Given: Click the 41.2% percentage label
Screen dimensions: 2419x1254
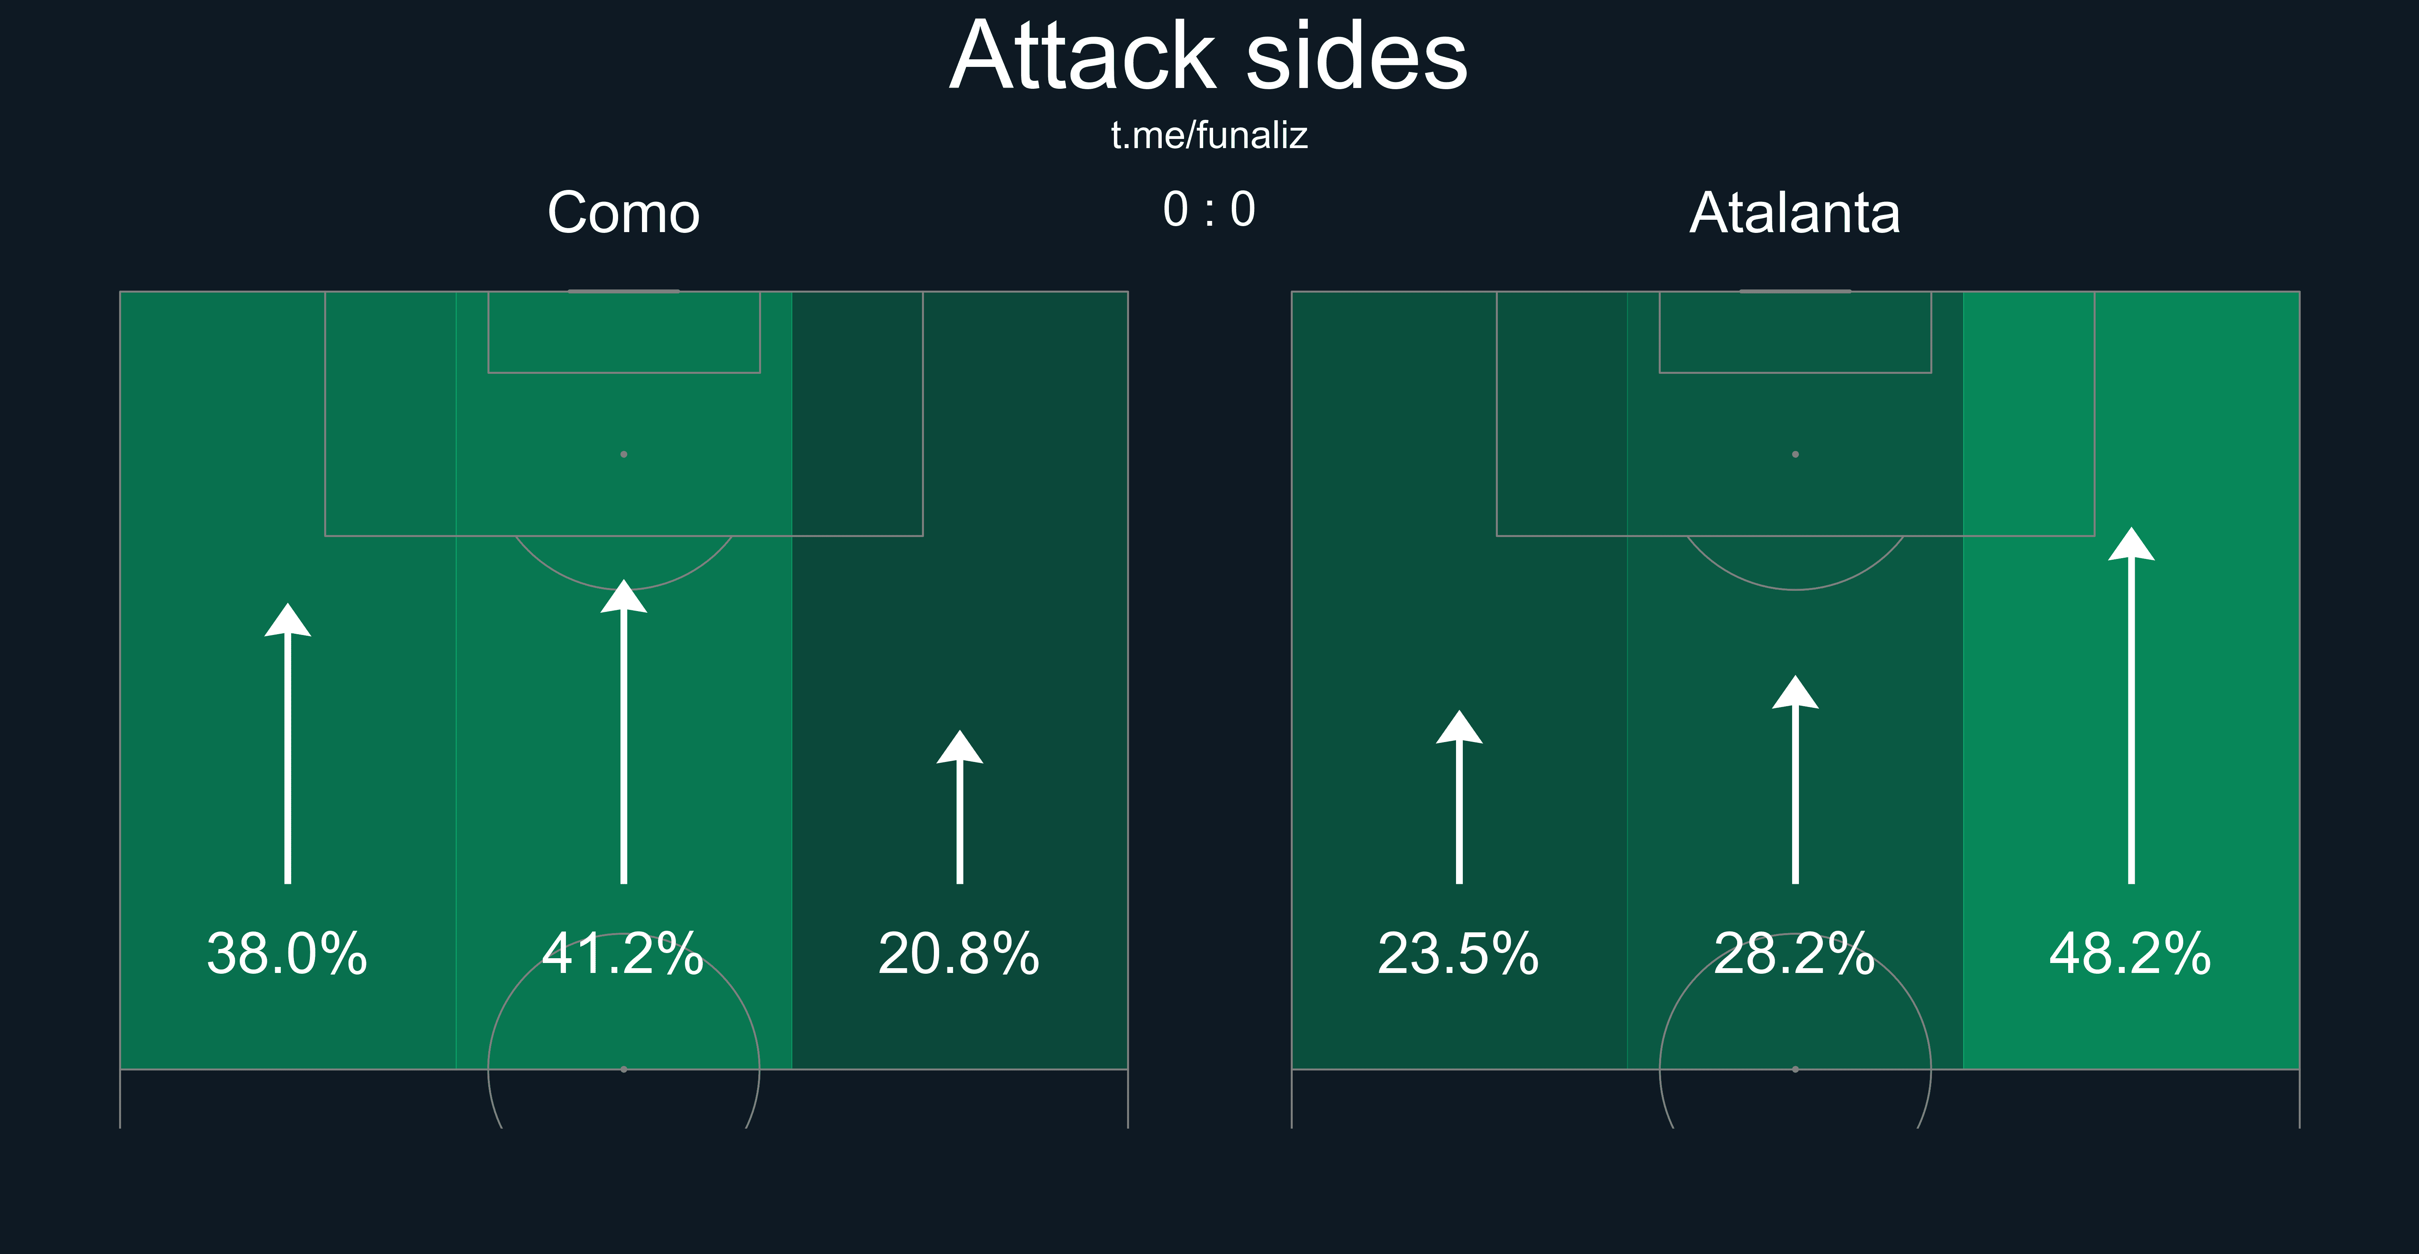Looking at the screenshot, I should click(624, 954).
